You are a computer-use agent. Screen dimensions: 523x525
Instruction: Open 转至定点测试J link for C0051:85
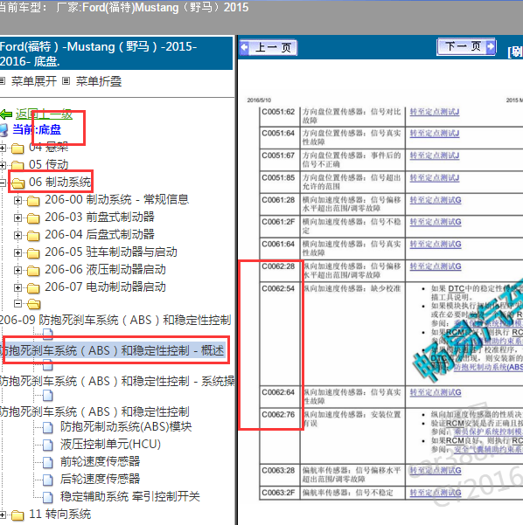click(435, 178)
